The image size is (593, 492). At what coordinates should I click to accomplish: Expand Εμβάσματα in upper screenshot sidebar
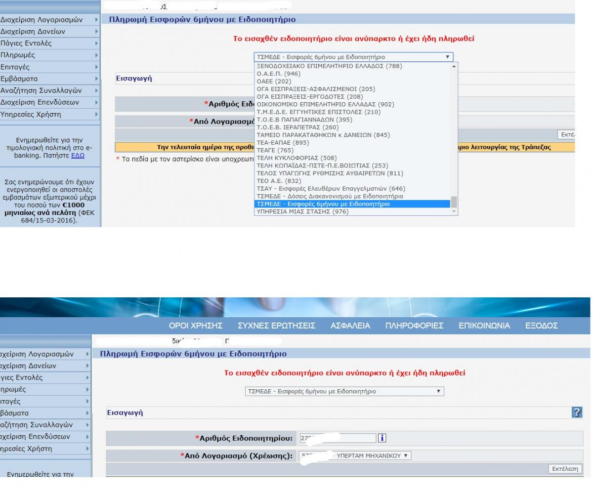49,79
